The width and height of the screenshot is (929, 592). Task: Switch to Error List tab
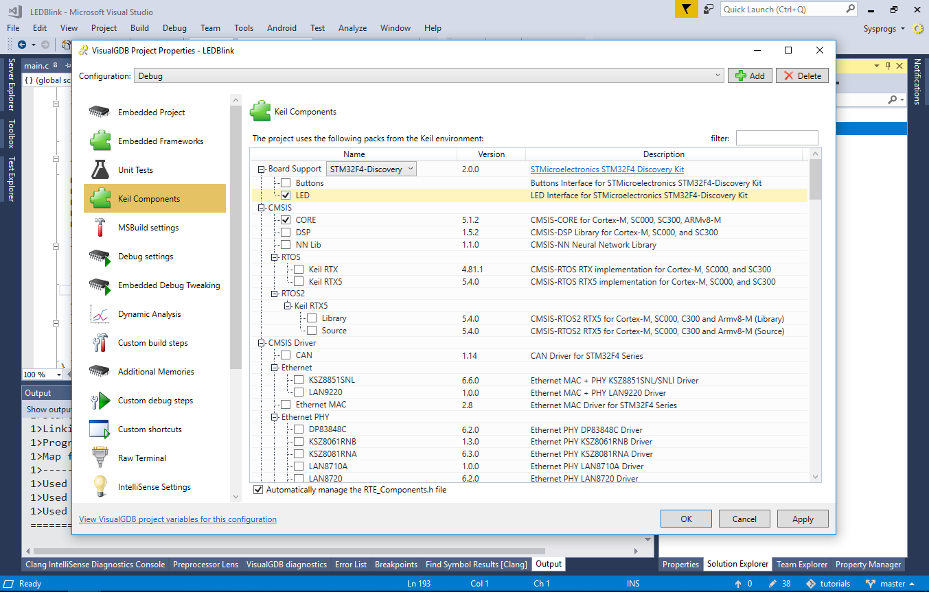click(x=351, y=565)
